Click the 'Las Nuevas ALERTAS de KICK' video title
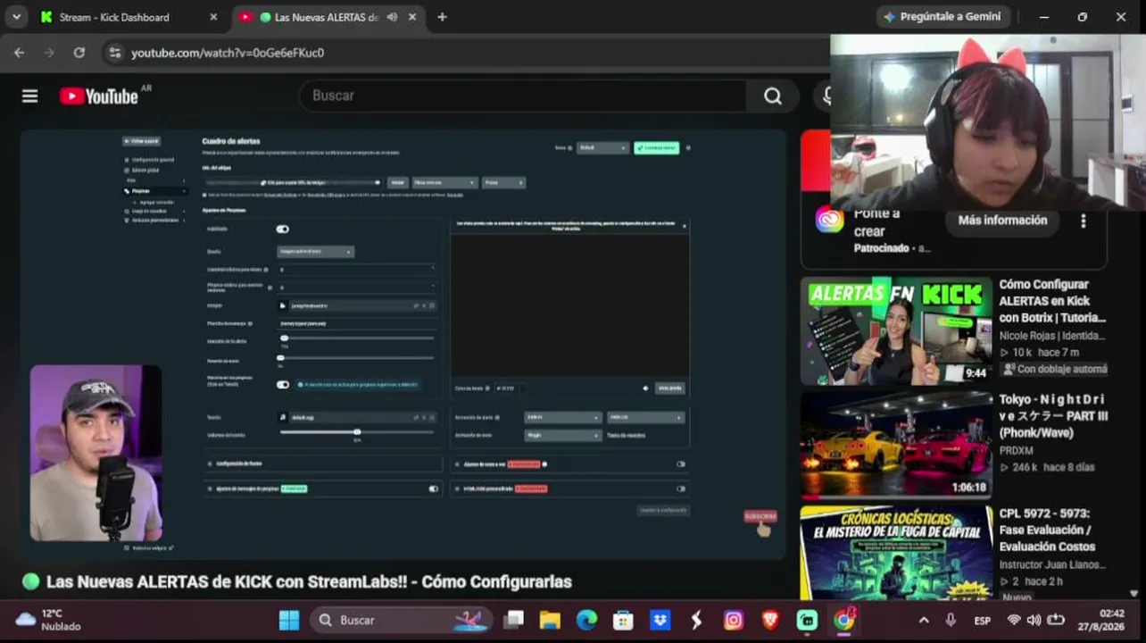This screenshot has height=643, width=1146. coord(309,582)
